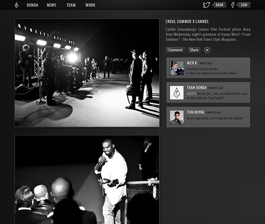This screenshot has height=224, width=265.
Task: Click the TIJN HOYNG commenter name
Action: (196, 112)
